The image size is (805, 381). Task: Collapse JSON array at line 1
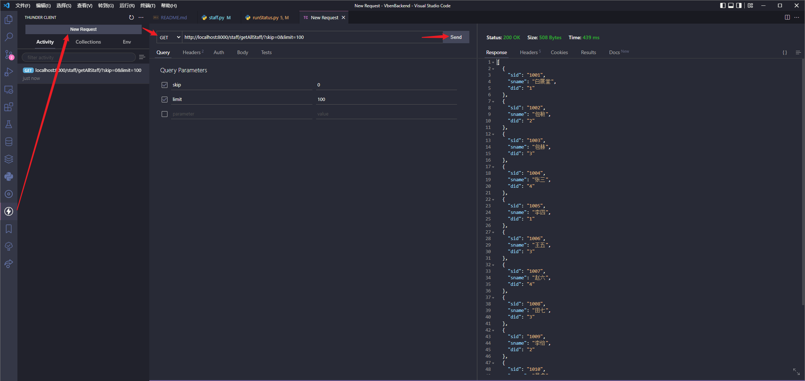pyautogui.click(x=493, y=62)
